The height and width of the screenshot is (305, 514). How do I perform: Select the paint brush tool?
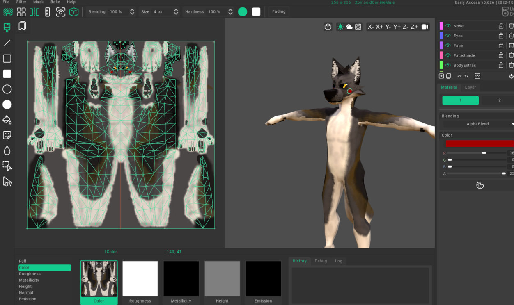pyautogui.click(x=7, y=27)
